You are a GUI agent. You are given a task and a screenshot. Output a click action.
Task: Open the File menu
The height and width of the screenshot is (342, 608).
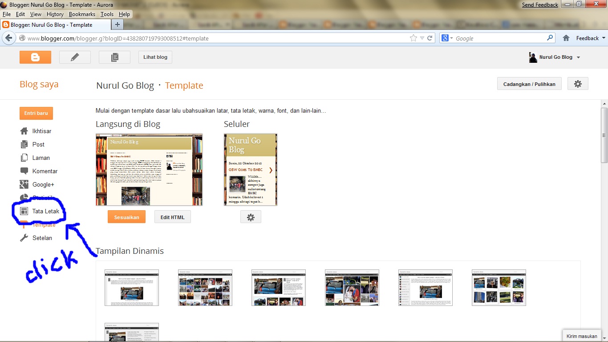[7, 14]
